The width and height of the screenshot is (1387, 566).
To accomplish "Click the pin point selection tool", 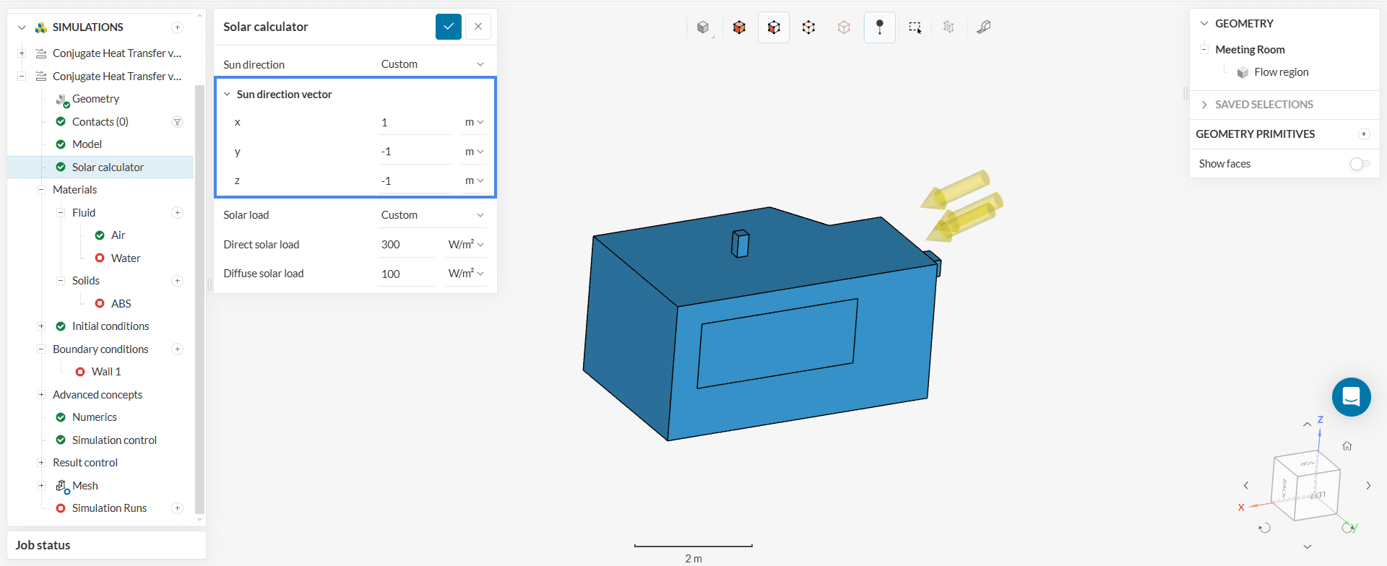I will click(879, 27).
